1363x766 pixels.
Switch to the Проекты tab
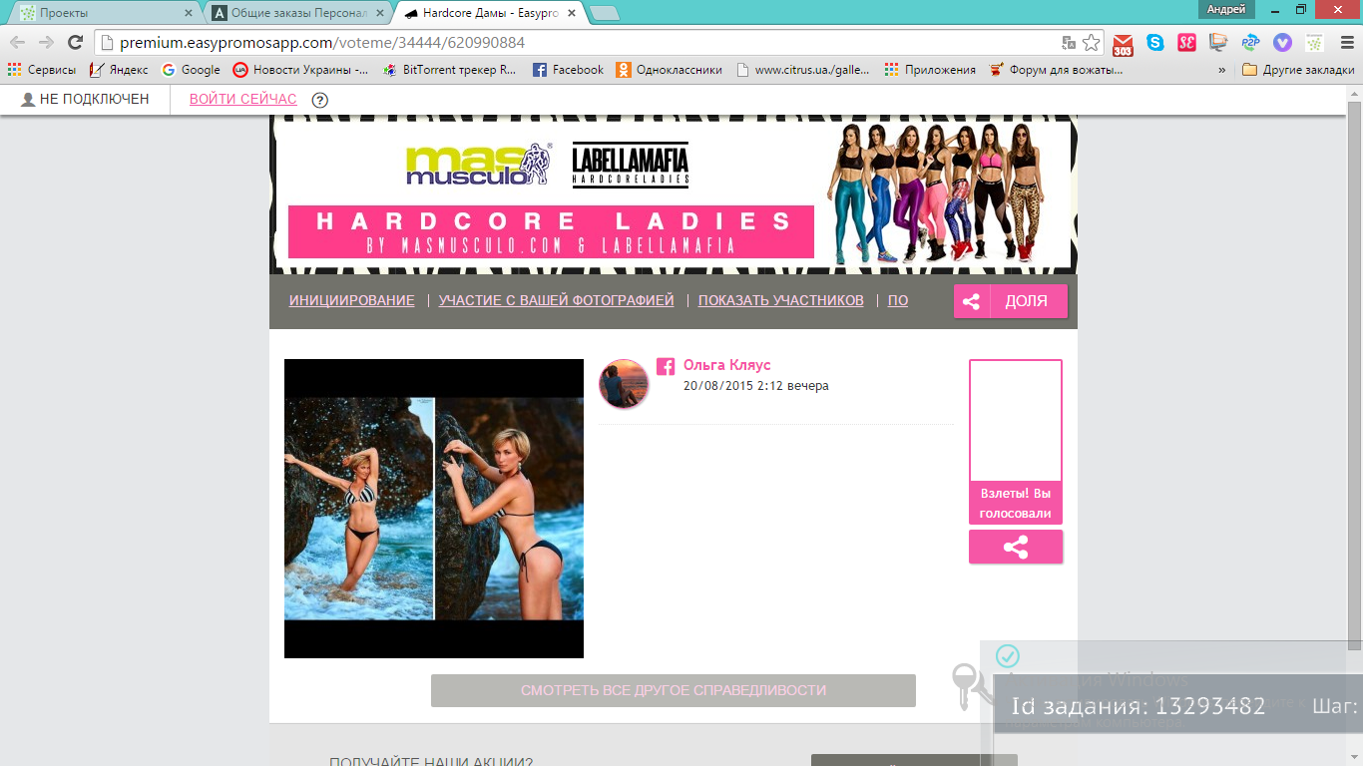98,13
